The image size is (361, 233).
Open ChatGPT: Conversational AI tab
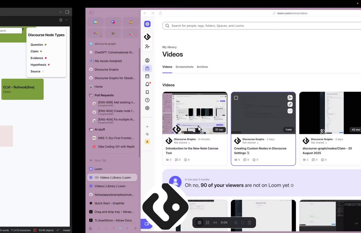(112, 52)
